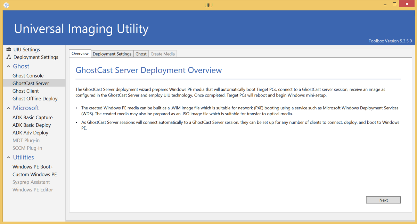Open ADK Adv Deploy
The image size is (417, 224).
click(31, 133)
